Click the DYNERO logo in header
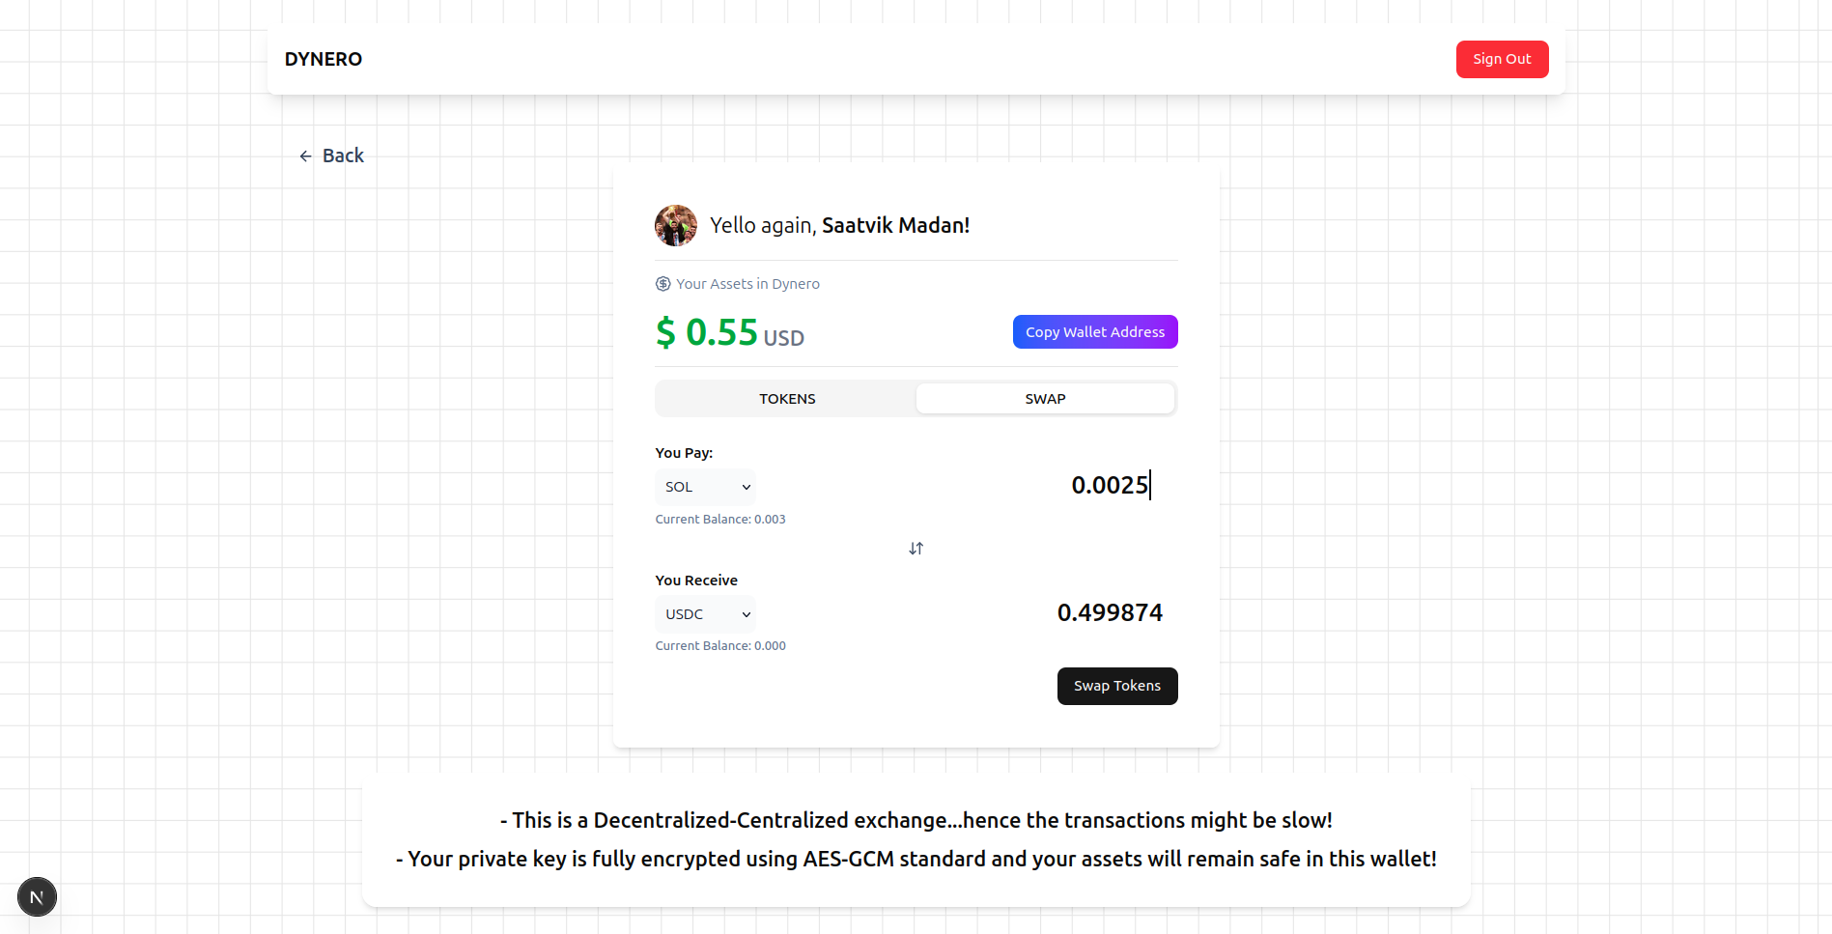Image resolution: width=1832 pixels, height=934 pixels. [324, 59]
